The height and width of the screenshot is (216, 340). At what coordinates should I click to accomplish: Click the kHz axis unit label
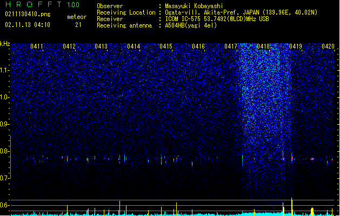point(5,44)
